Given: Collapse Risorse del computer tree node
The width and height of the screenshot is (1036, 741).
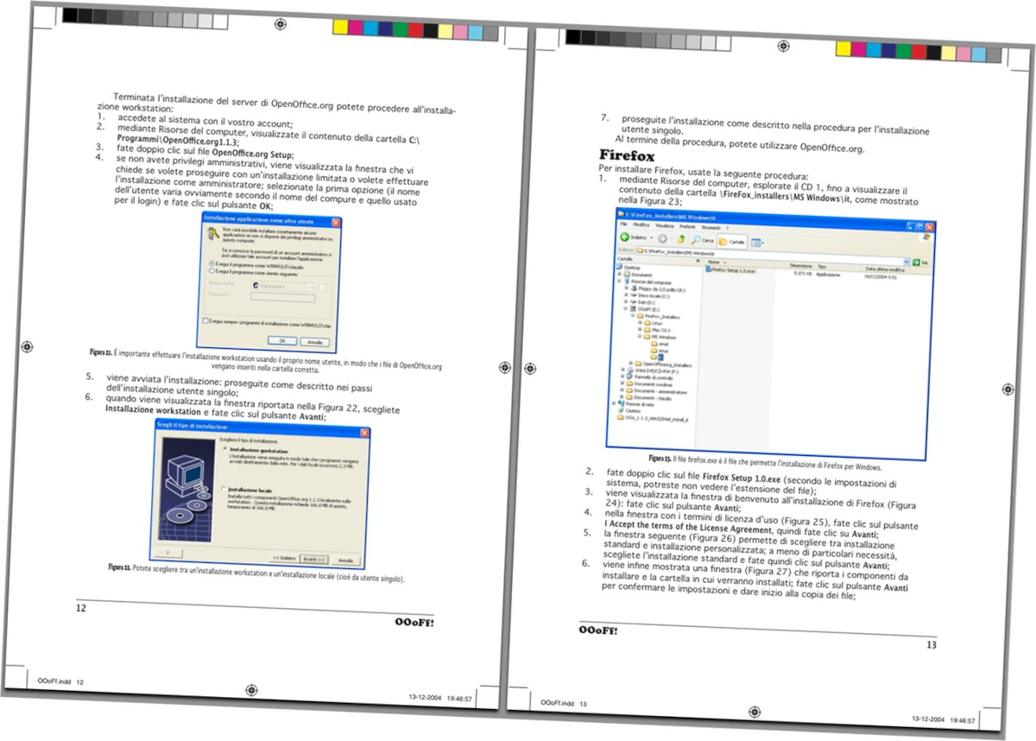Looking at the screenshot, I should point(619,281).
